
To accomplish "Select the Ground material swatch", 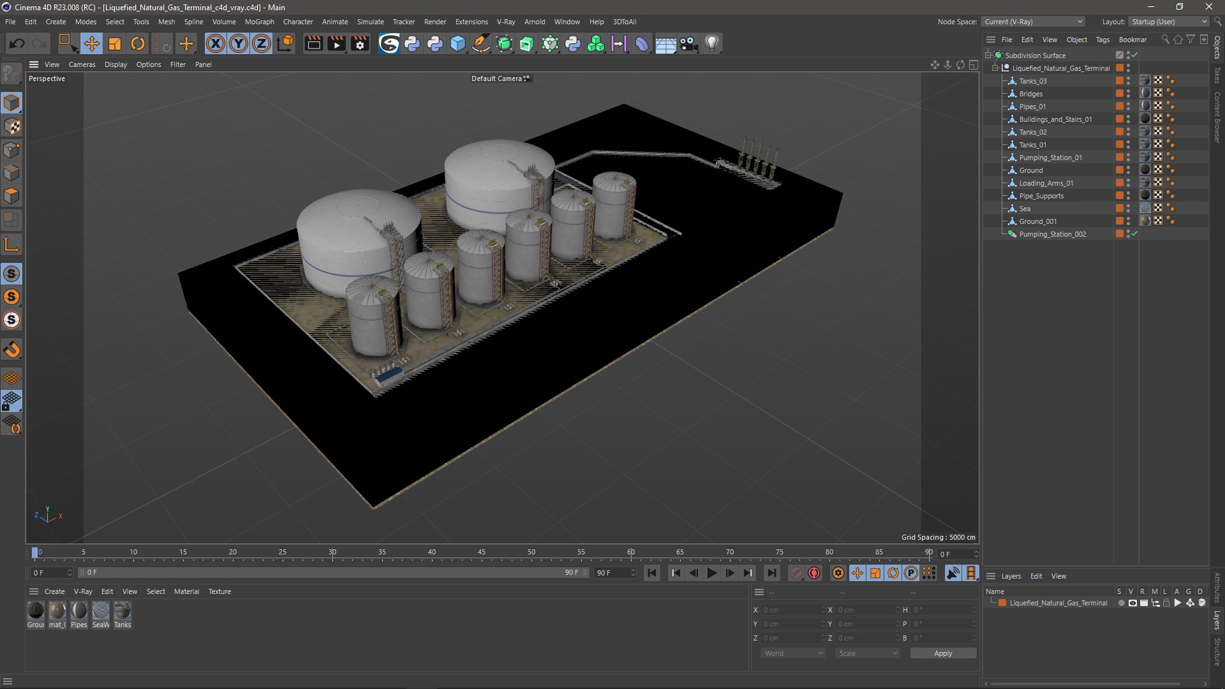I will coord(36,611).
